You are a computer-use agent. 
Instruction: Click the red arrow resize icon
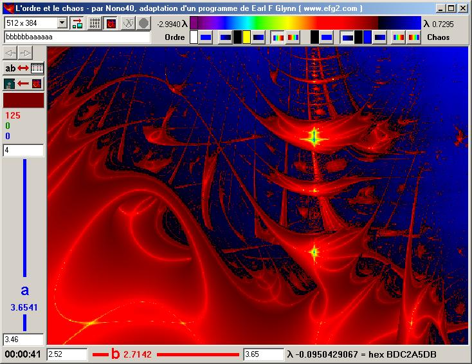77,23
